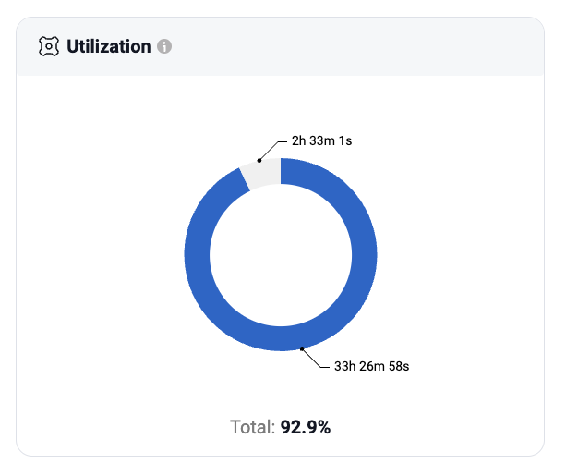Click the "1s" seconds part of gray label
The height and width of the screenshot is (476, 566).
pos(345,140)
